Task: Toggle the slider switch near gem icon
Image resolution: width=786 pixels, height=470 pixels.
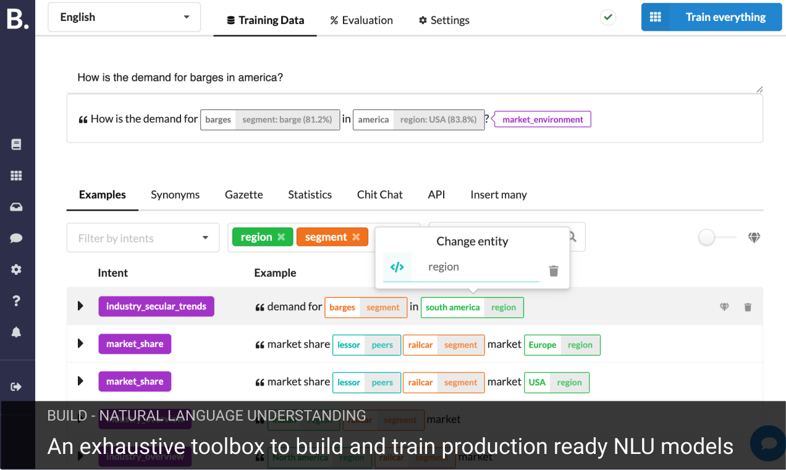Action: [x=717, y=237]
